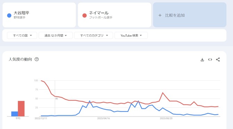Click the note marker on chart line

pos(56,98)
